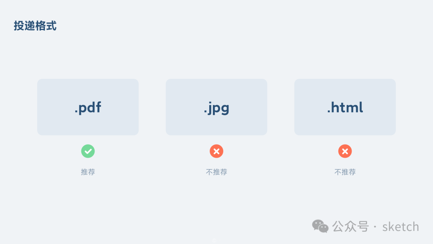Click the red X icon below .html
The height and width of the screenshot is (244, 433).
tap(345, 151)
